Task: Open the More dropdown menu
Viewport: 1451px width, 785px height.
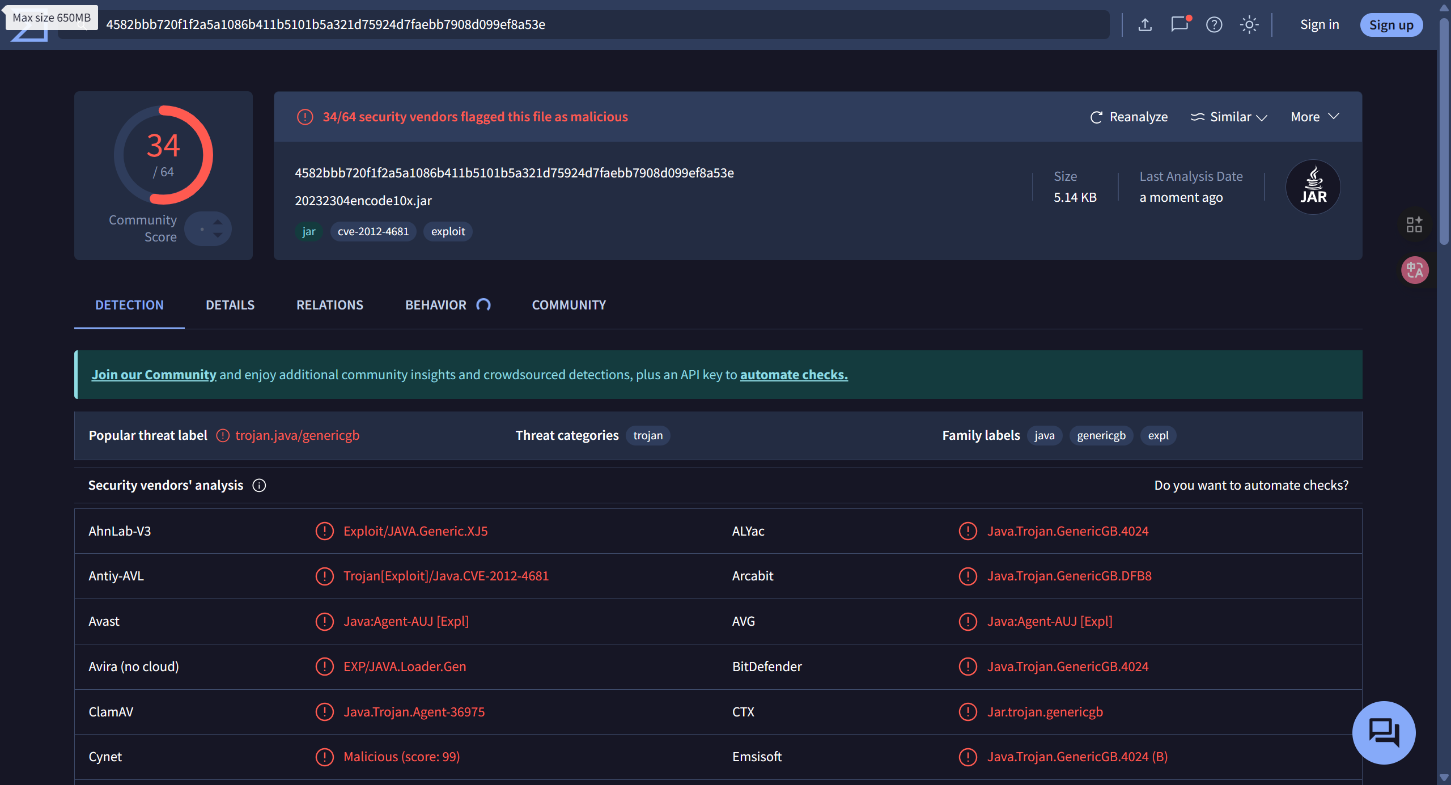Action: 1314,117
